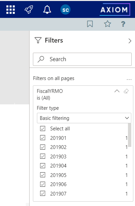The height and width of the screenshot is (206, 135).
Task: Click the rocket quick launch icon
Action: [x=29, y=9]
